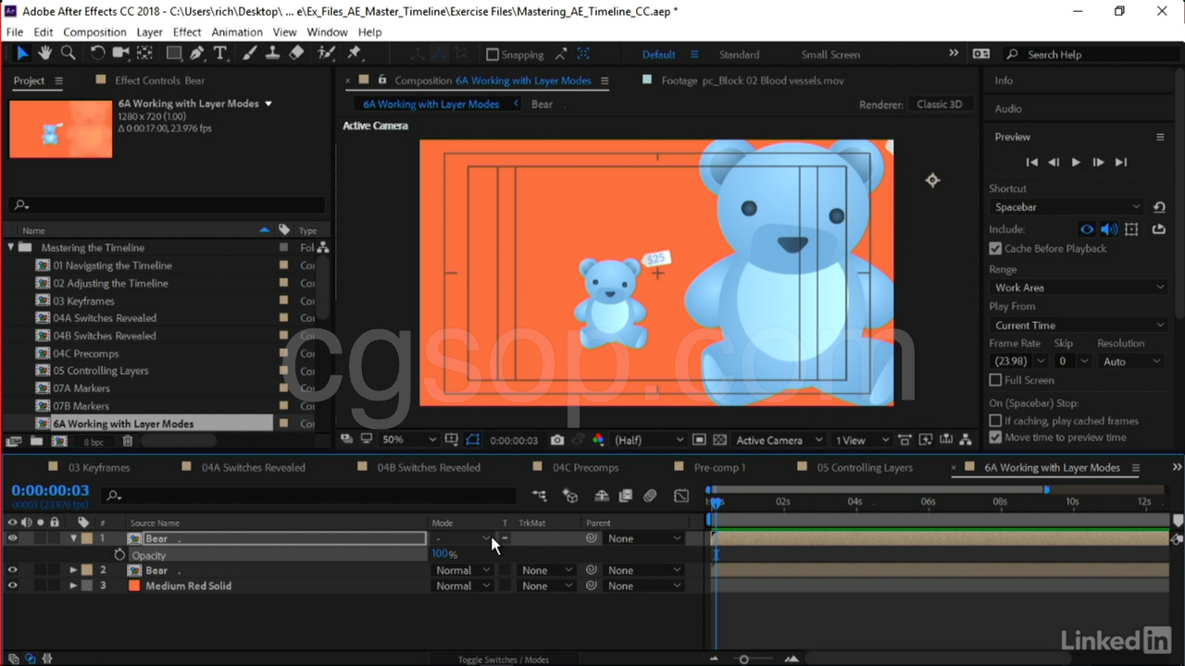Image resolution: width=1185 pixels, height=666 pixels.
Task: Open the 50% magnification dropdown
Action: [408, 440]
